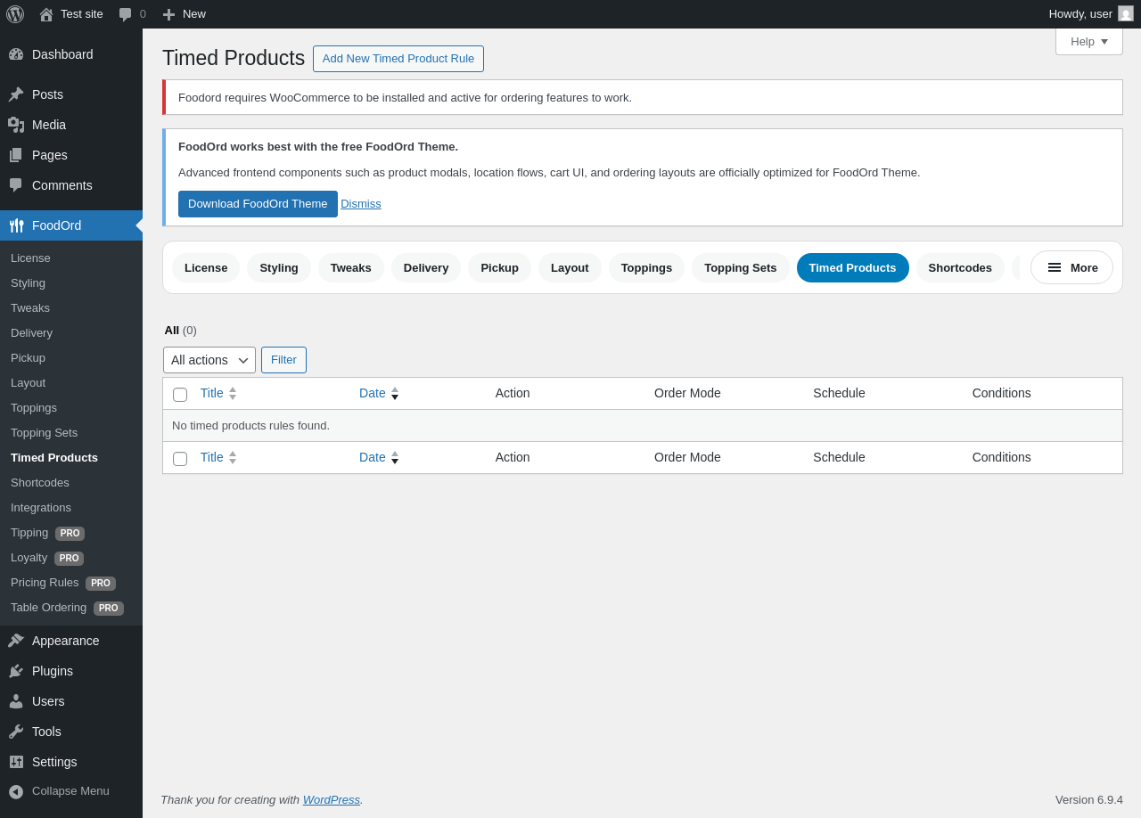Open Tipping PRO submenu item
Image resolution: width=1141 pixels, height=818 pixels.
[x=47, y=533]
